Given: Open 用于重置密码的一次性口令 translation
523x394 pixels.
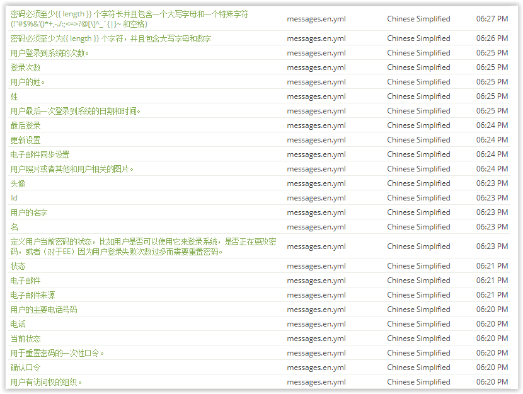Looking at the screenshot, I should (57, 353).
